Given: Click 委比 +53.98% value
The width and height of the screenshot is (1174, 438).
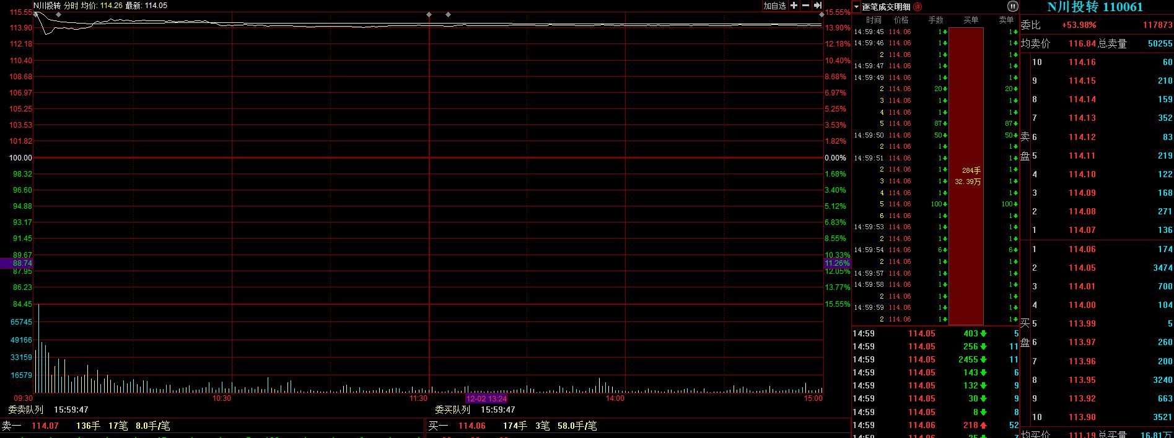Looking at the screenshot, I should pos(1079,25).
